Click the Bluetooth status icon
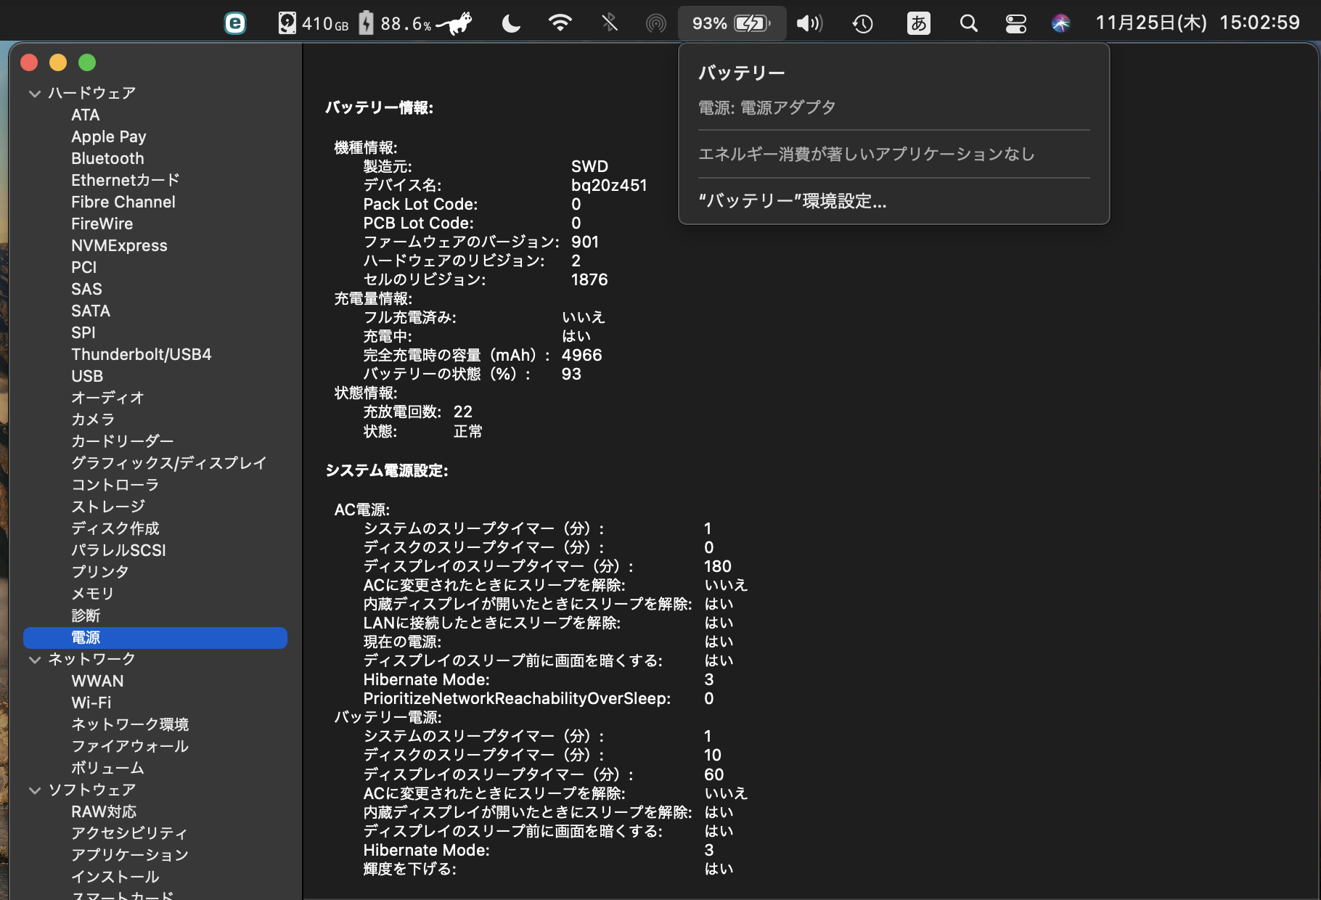Viewport: 1321px width, 900px height. pos(609,23)
